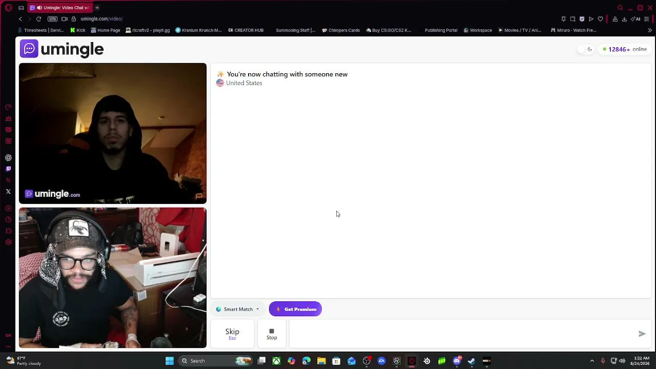
Task: Send the chat message arrow
Action: pos(642,334)
